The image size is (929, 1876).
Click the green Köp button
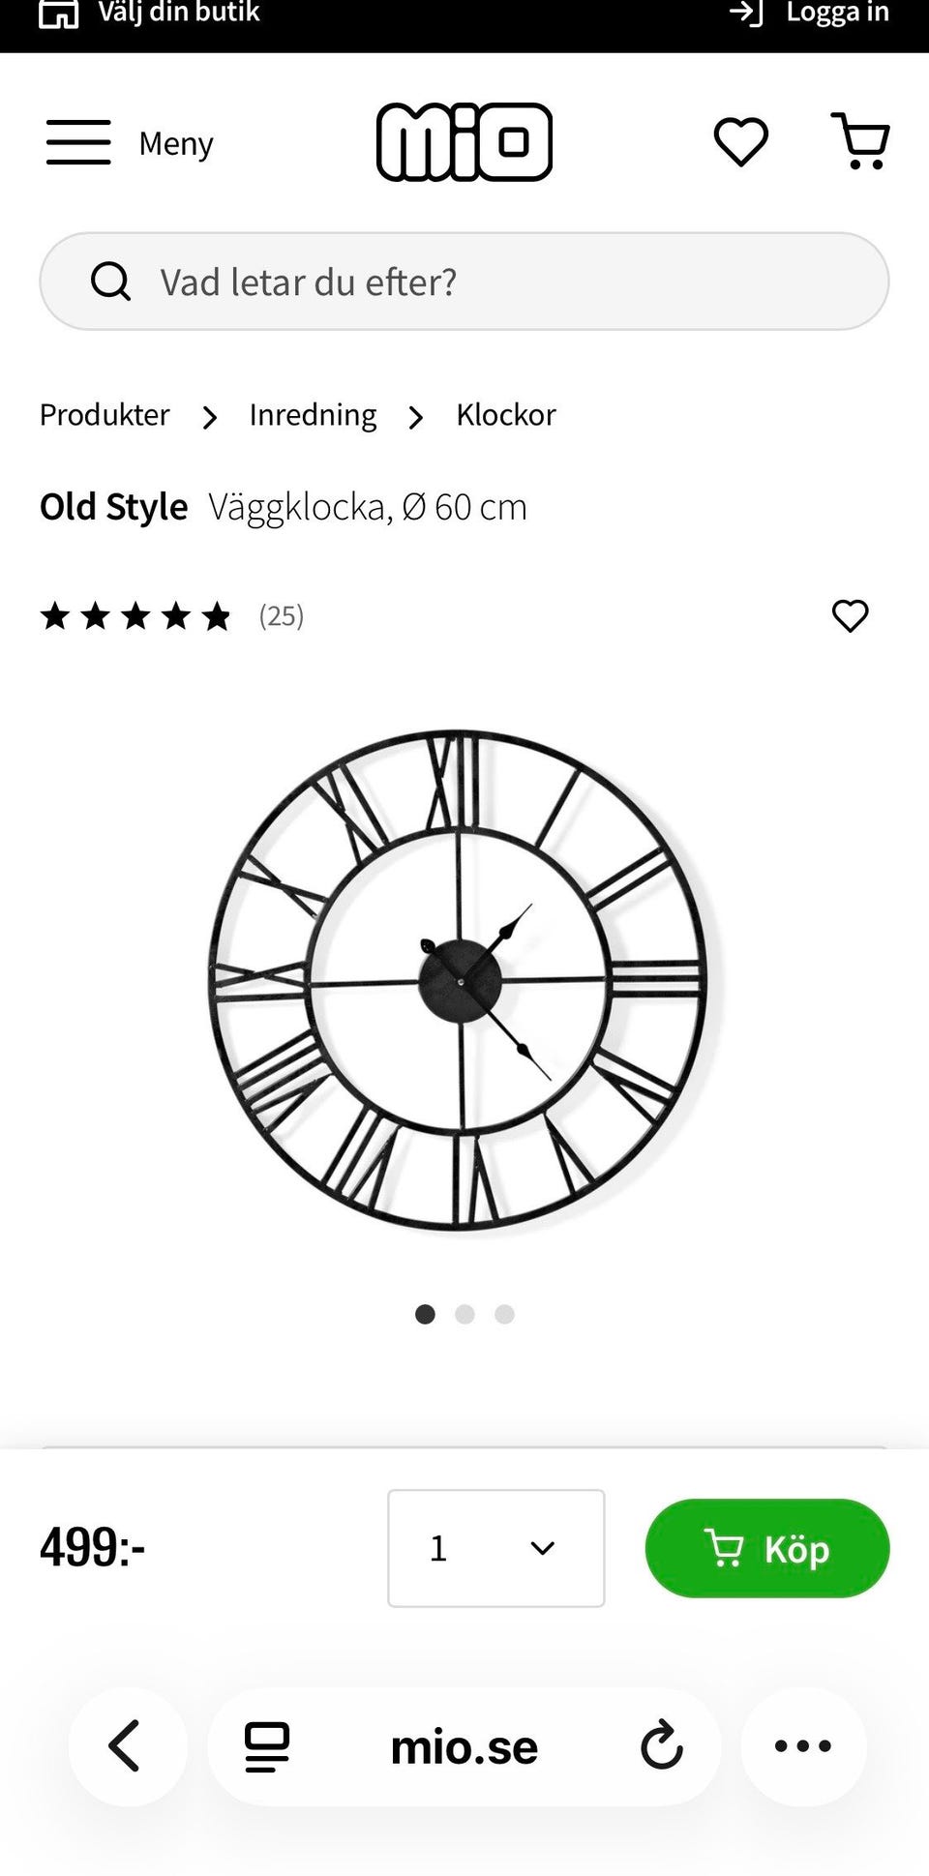pos(767,1548)
